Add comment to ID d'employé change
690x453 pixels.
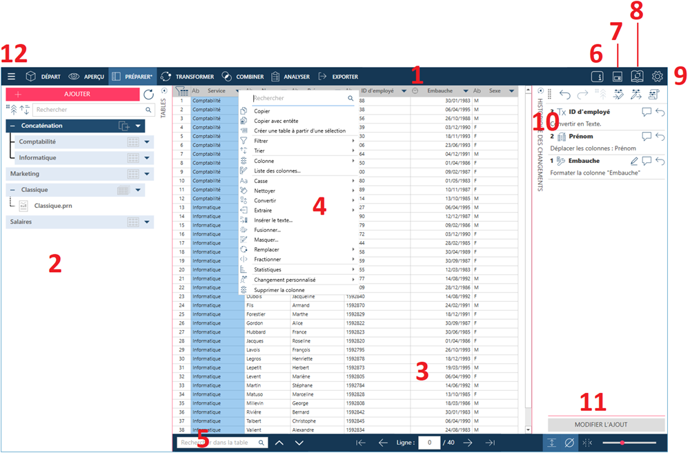click(x=647, y=112)
